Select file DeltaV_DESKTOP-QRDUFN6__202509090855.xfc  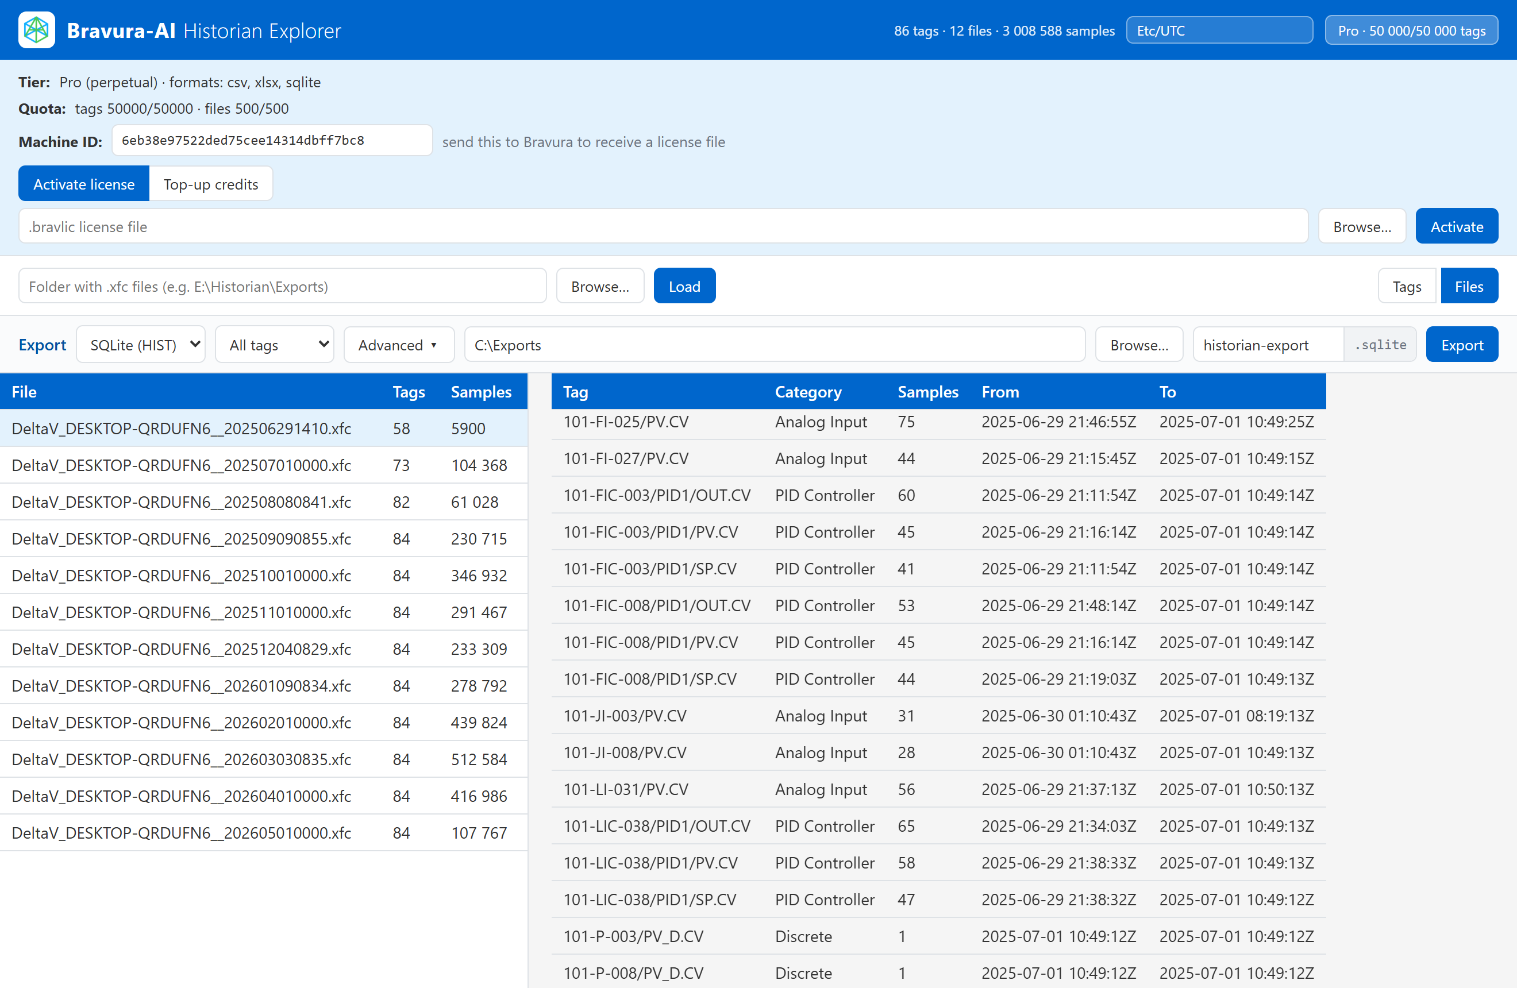click(x=264, y=539)
